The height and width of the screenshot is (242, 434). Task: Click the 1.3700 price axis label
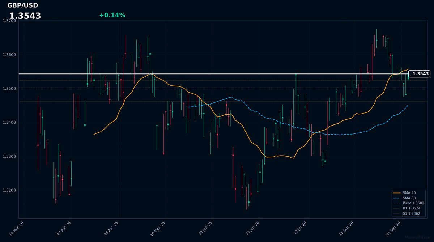pyautogui.click(x=9, y=21)
